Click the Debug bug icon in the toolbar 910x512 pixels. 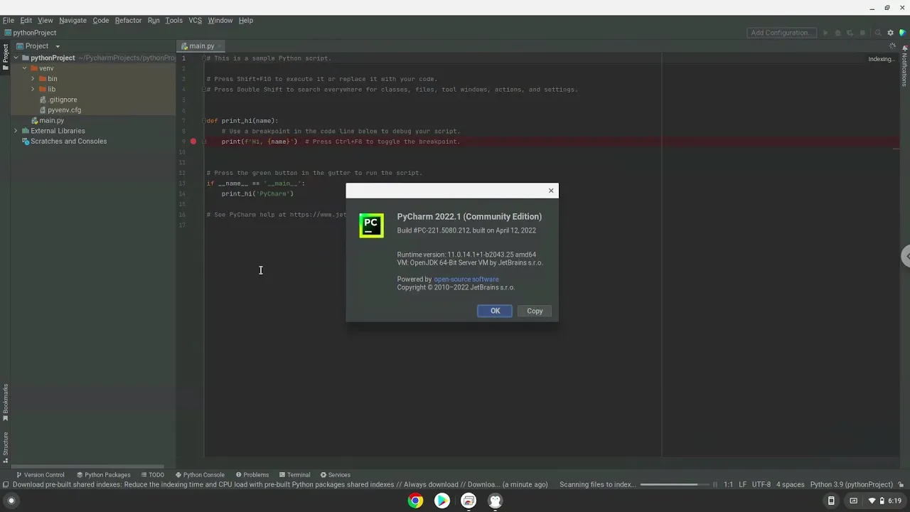click(x=837, y=33)
